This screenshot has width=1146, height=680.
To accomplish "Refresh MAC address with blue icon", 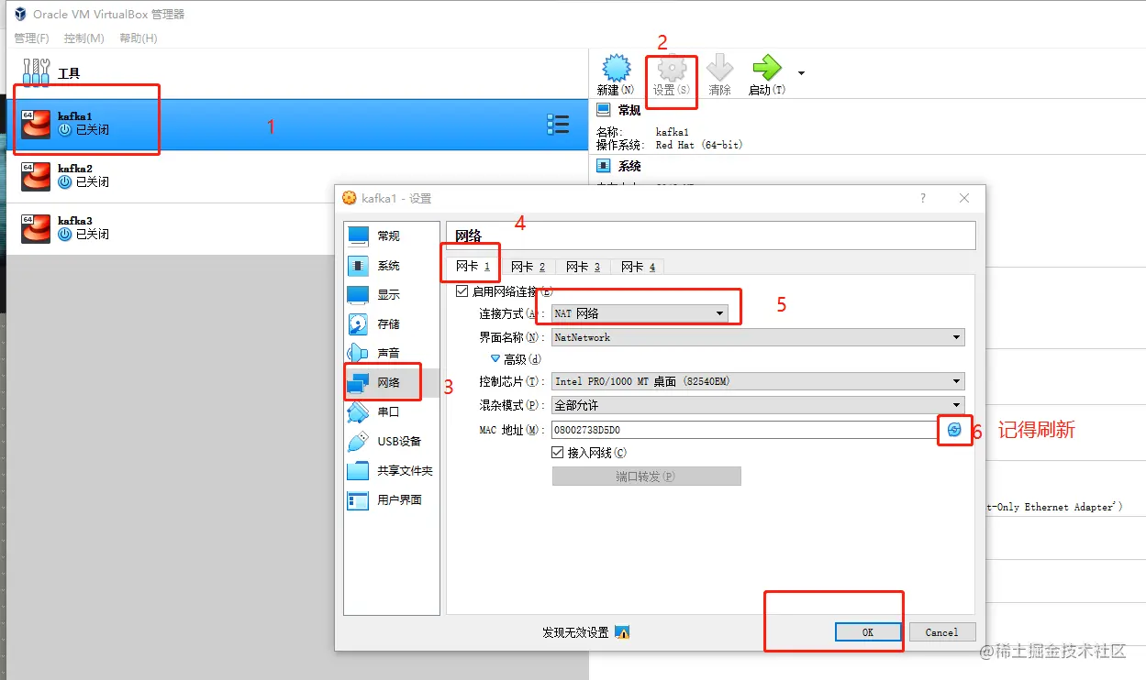I will click(x=954, y=429).
